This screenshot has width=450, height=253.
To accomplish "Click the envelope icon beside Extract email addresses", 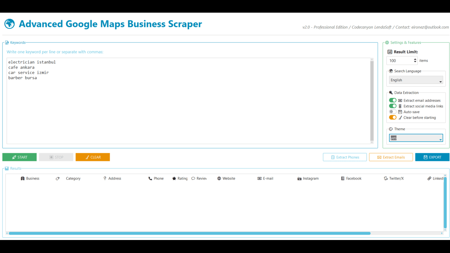I will (x=400, y=100).
